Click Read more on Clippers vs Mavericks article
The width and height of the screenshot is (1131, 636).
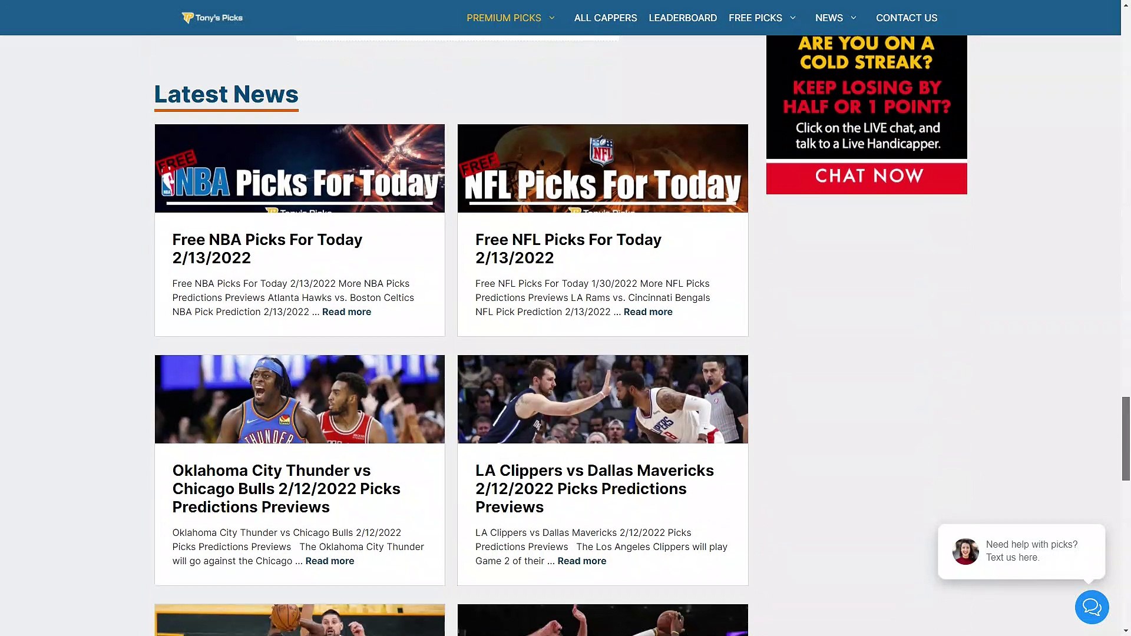click(x=581, y=561)
